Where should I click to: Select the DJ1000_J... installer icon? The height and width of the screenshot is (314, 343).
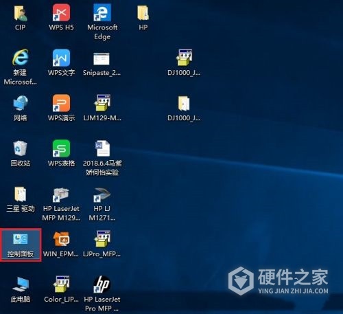(184, 58)
